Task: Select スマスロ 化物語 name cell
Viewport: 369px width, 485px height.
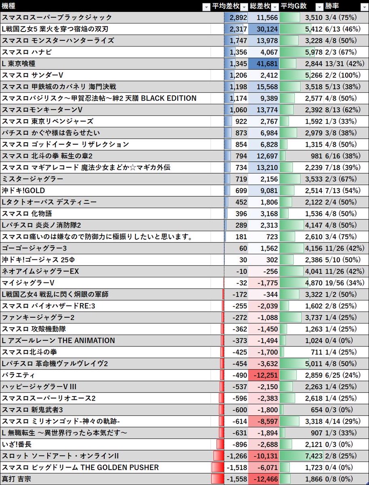Action: click(x=105, y=213)
